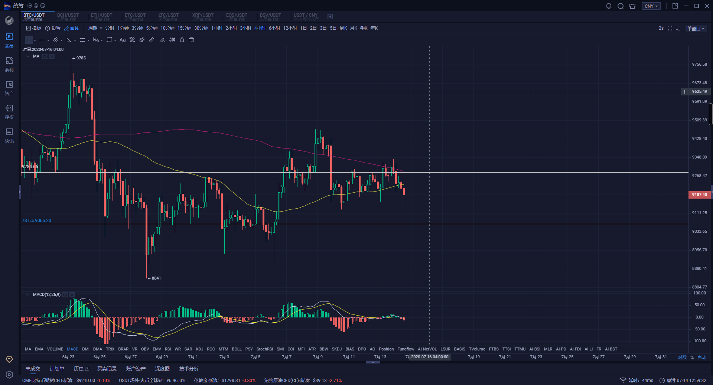Toggle the 指标 indicators panel

tap(34, 28)
